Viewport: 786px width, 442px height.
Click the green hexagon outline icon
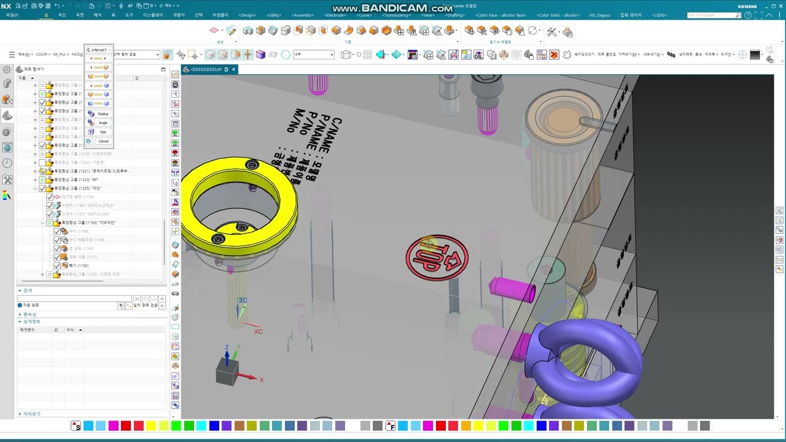(286, 55)
